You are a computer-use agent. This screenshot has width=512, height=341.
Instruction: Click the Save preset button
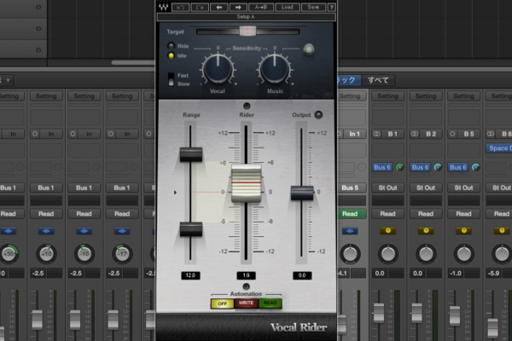(x=313, y=7)
